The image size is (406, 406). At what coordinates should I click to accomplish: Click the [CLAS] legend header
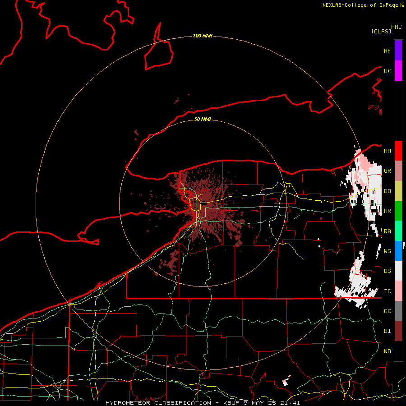(x=381, y=31)
